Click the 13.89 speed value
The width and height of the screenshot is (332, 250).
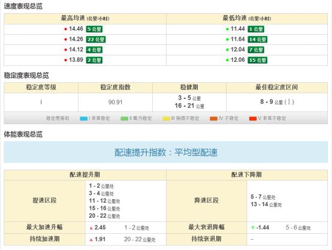click(x=76, y=60)
